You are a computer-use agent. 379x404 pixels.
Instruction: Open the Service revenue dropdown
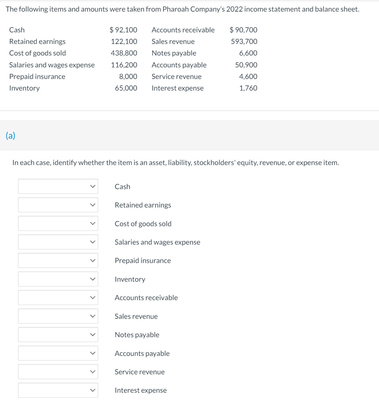point(58,372)
